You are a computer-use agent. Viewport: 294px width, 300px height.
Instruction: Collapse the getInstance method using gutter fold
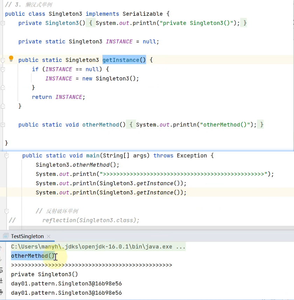3,60
